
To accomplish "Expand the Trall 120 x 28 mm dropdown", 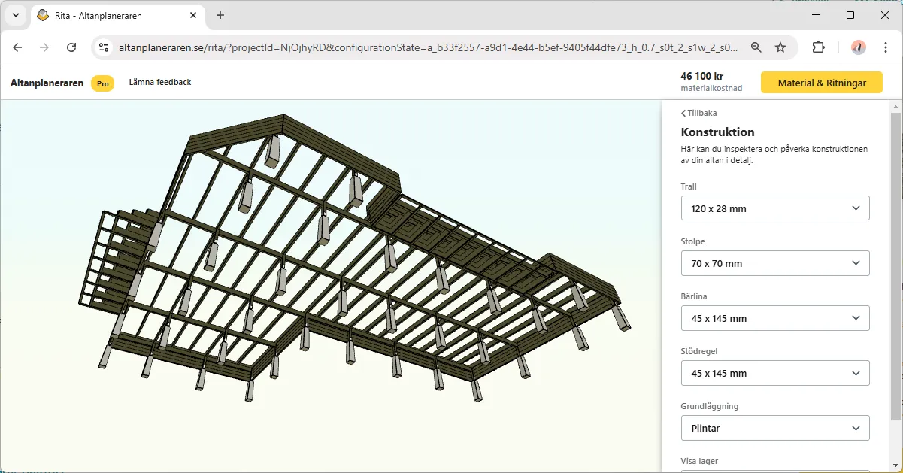I will pos(774,208).
